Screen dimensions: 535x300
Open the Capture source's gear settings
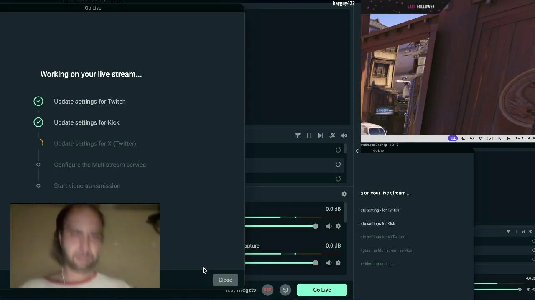point(338,263)
